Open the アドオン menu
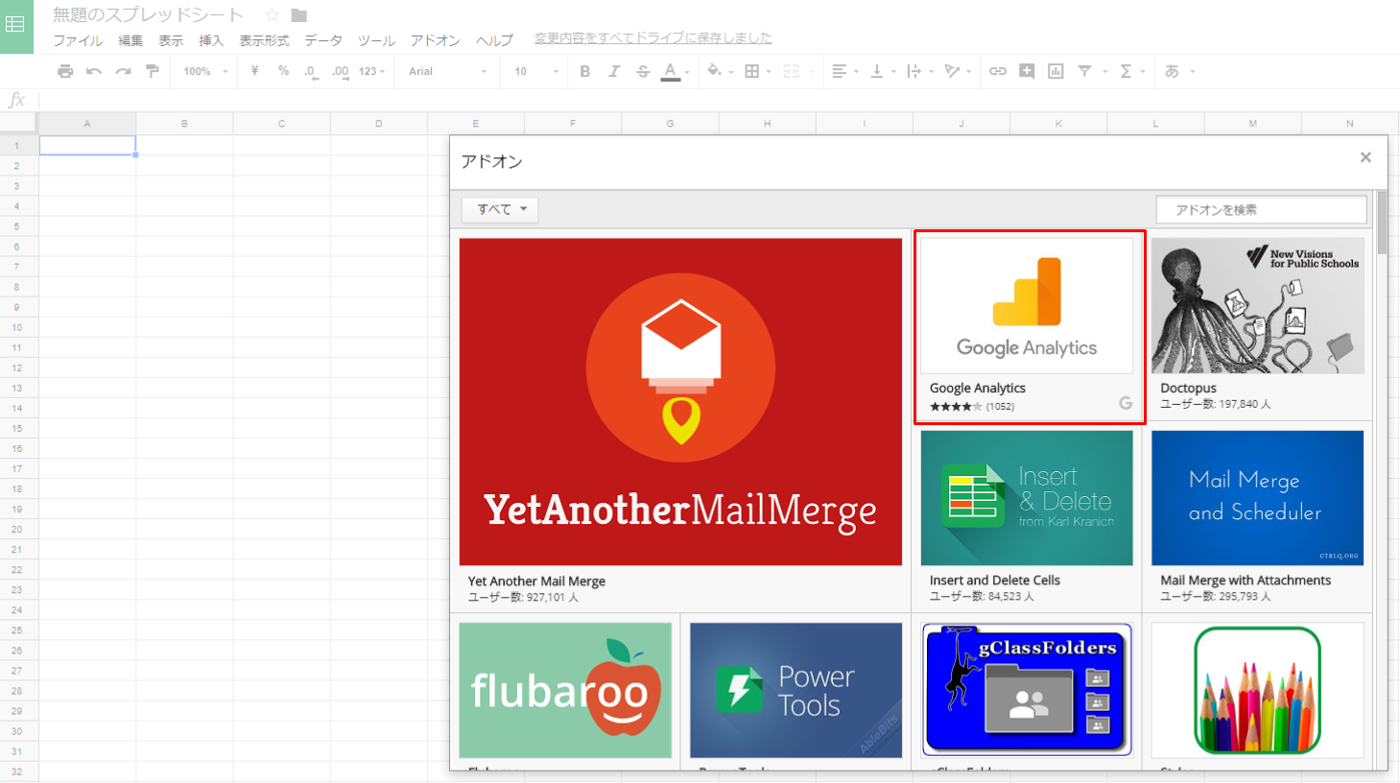 (436, 40)
